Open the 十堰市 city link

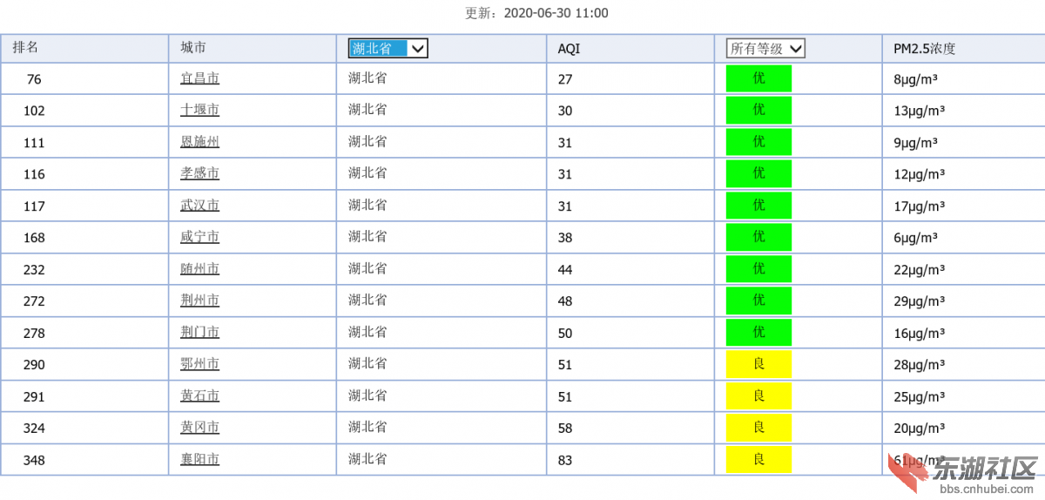199,110
